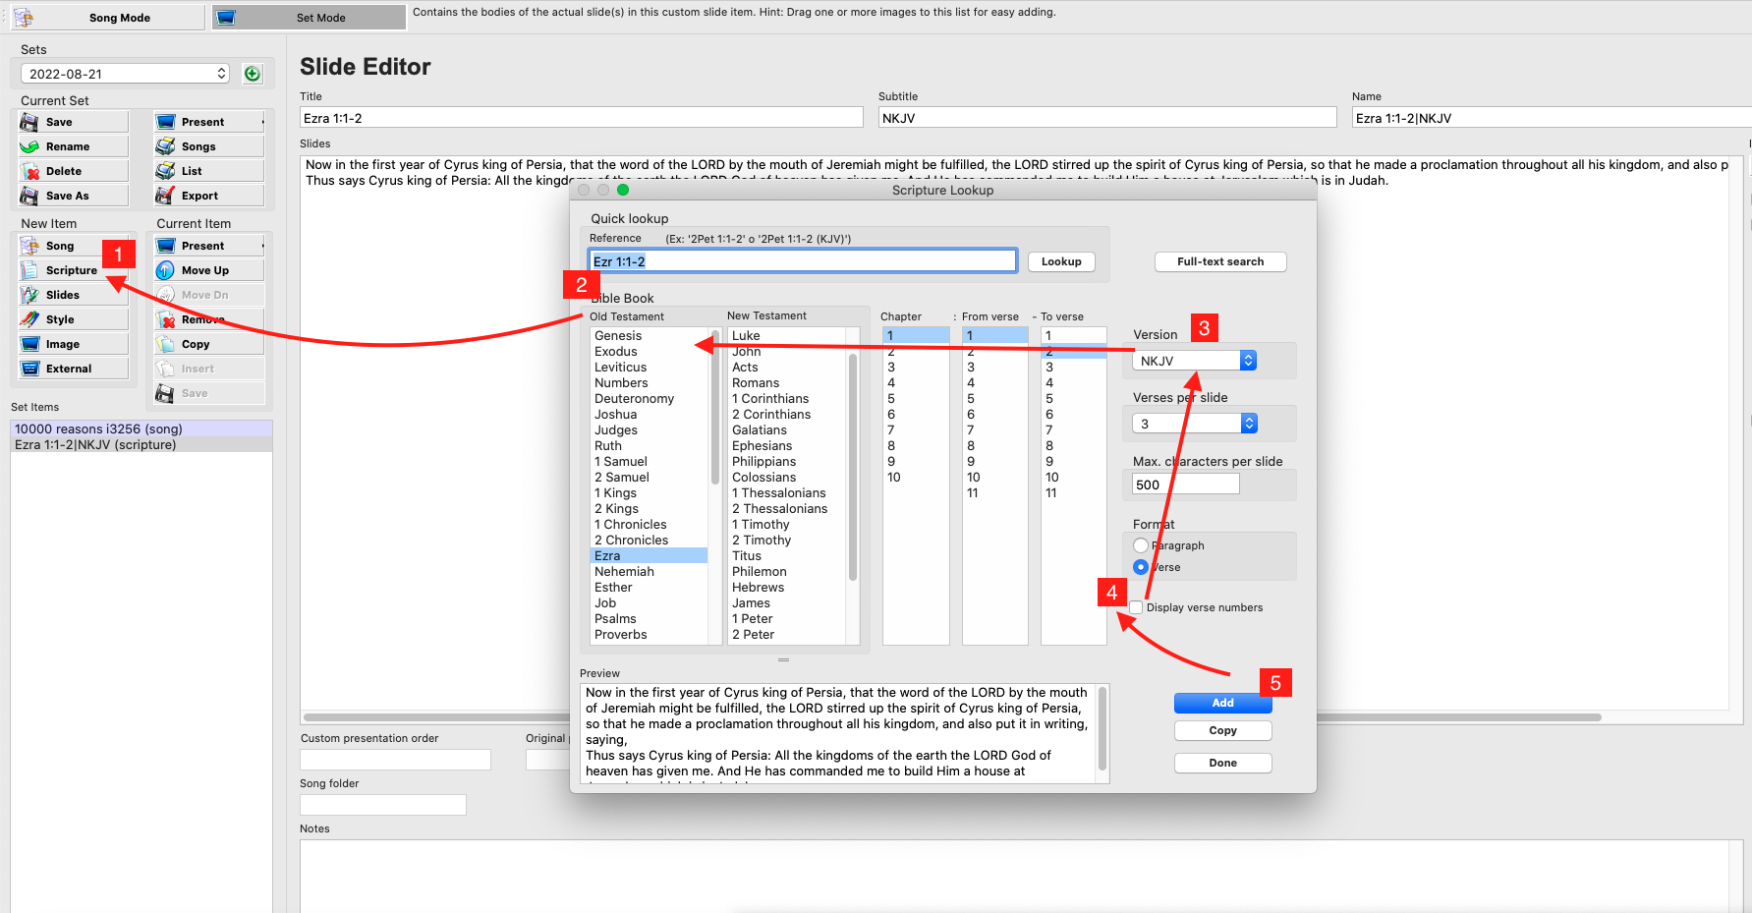Switch to Set Mode tab
Image resolution: width=1752 pixels, height=913 pixels.
tap(309, 18)
